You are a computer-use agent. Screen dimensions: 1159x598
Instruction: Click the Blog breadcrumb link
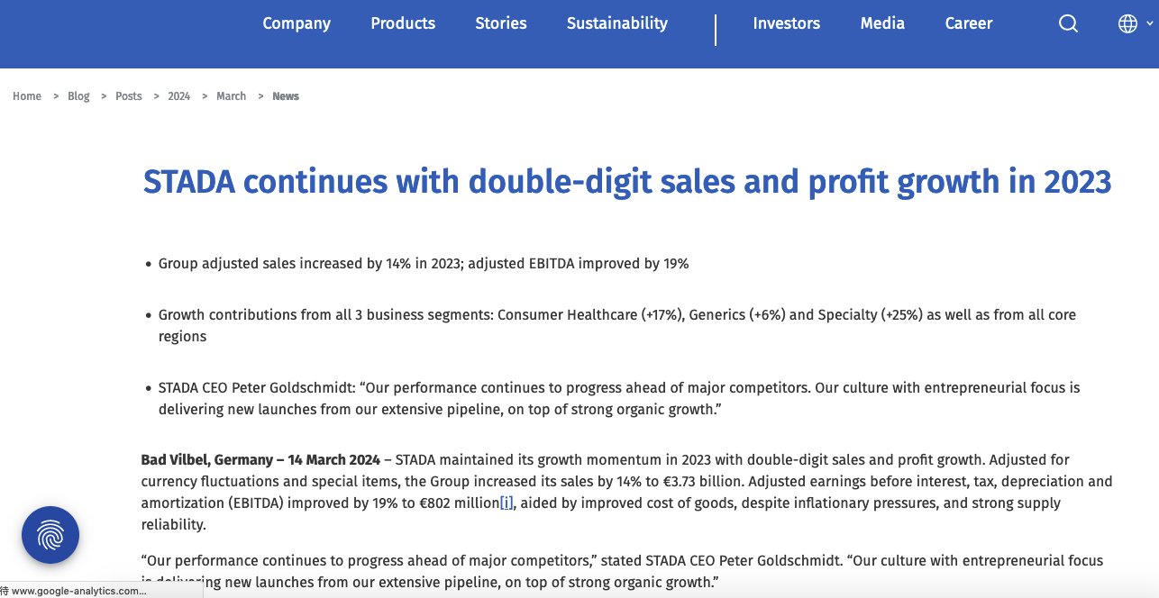pos(78,96)
